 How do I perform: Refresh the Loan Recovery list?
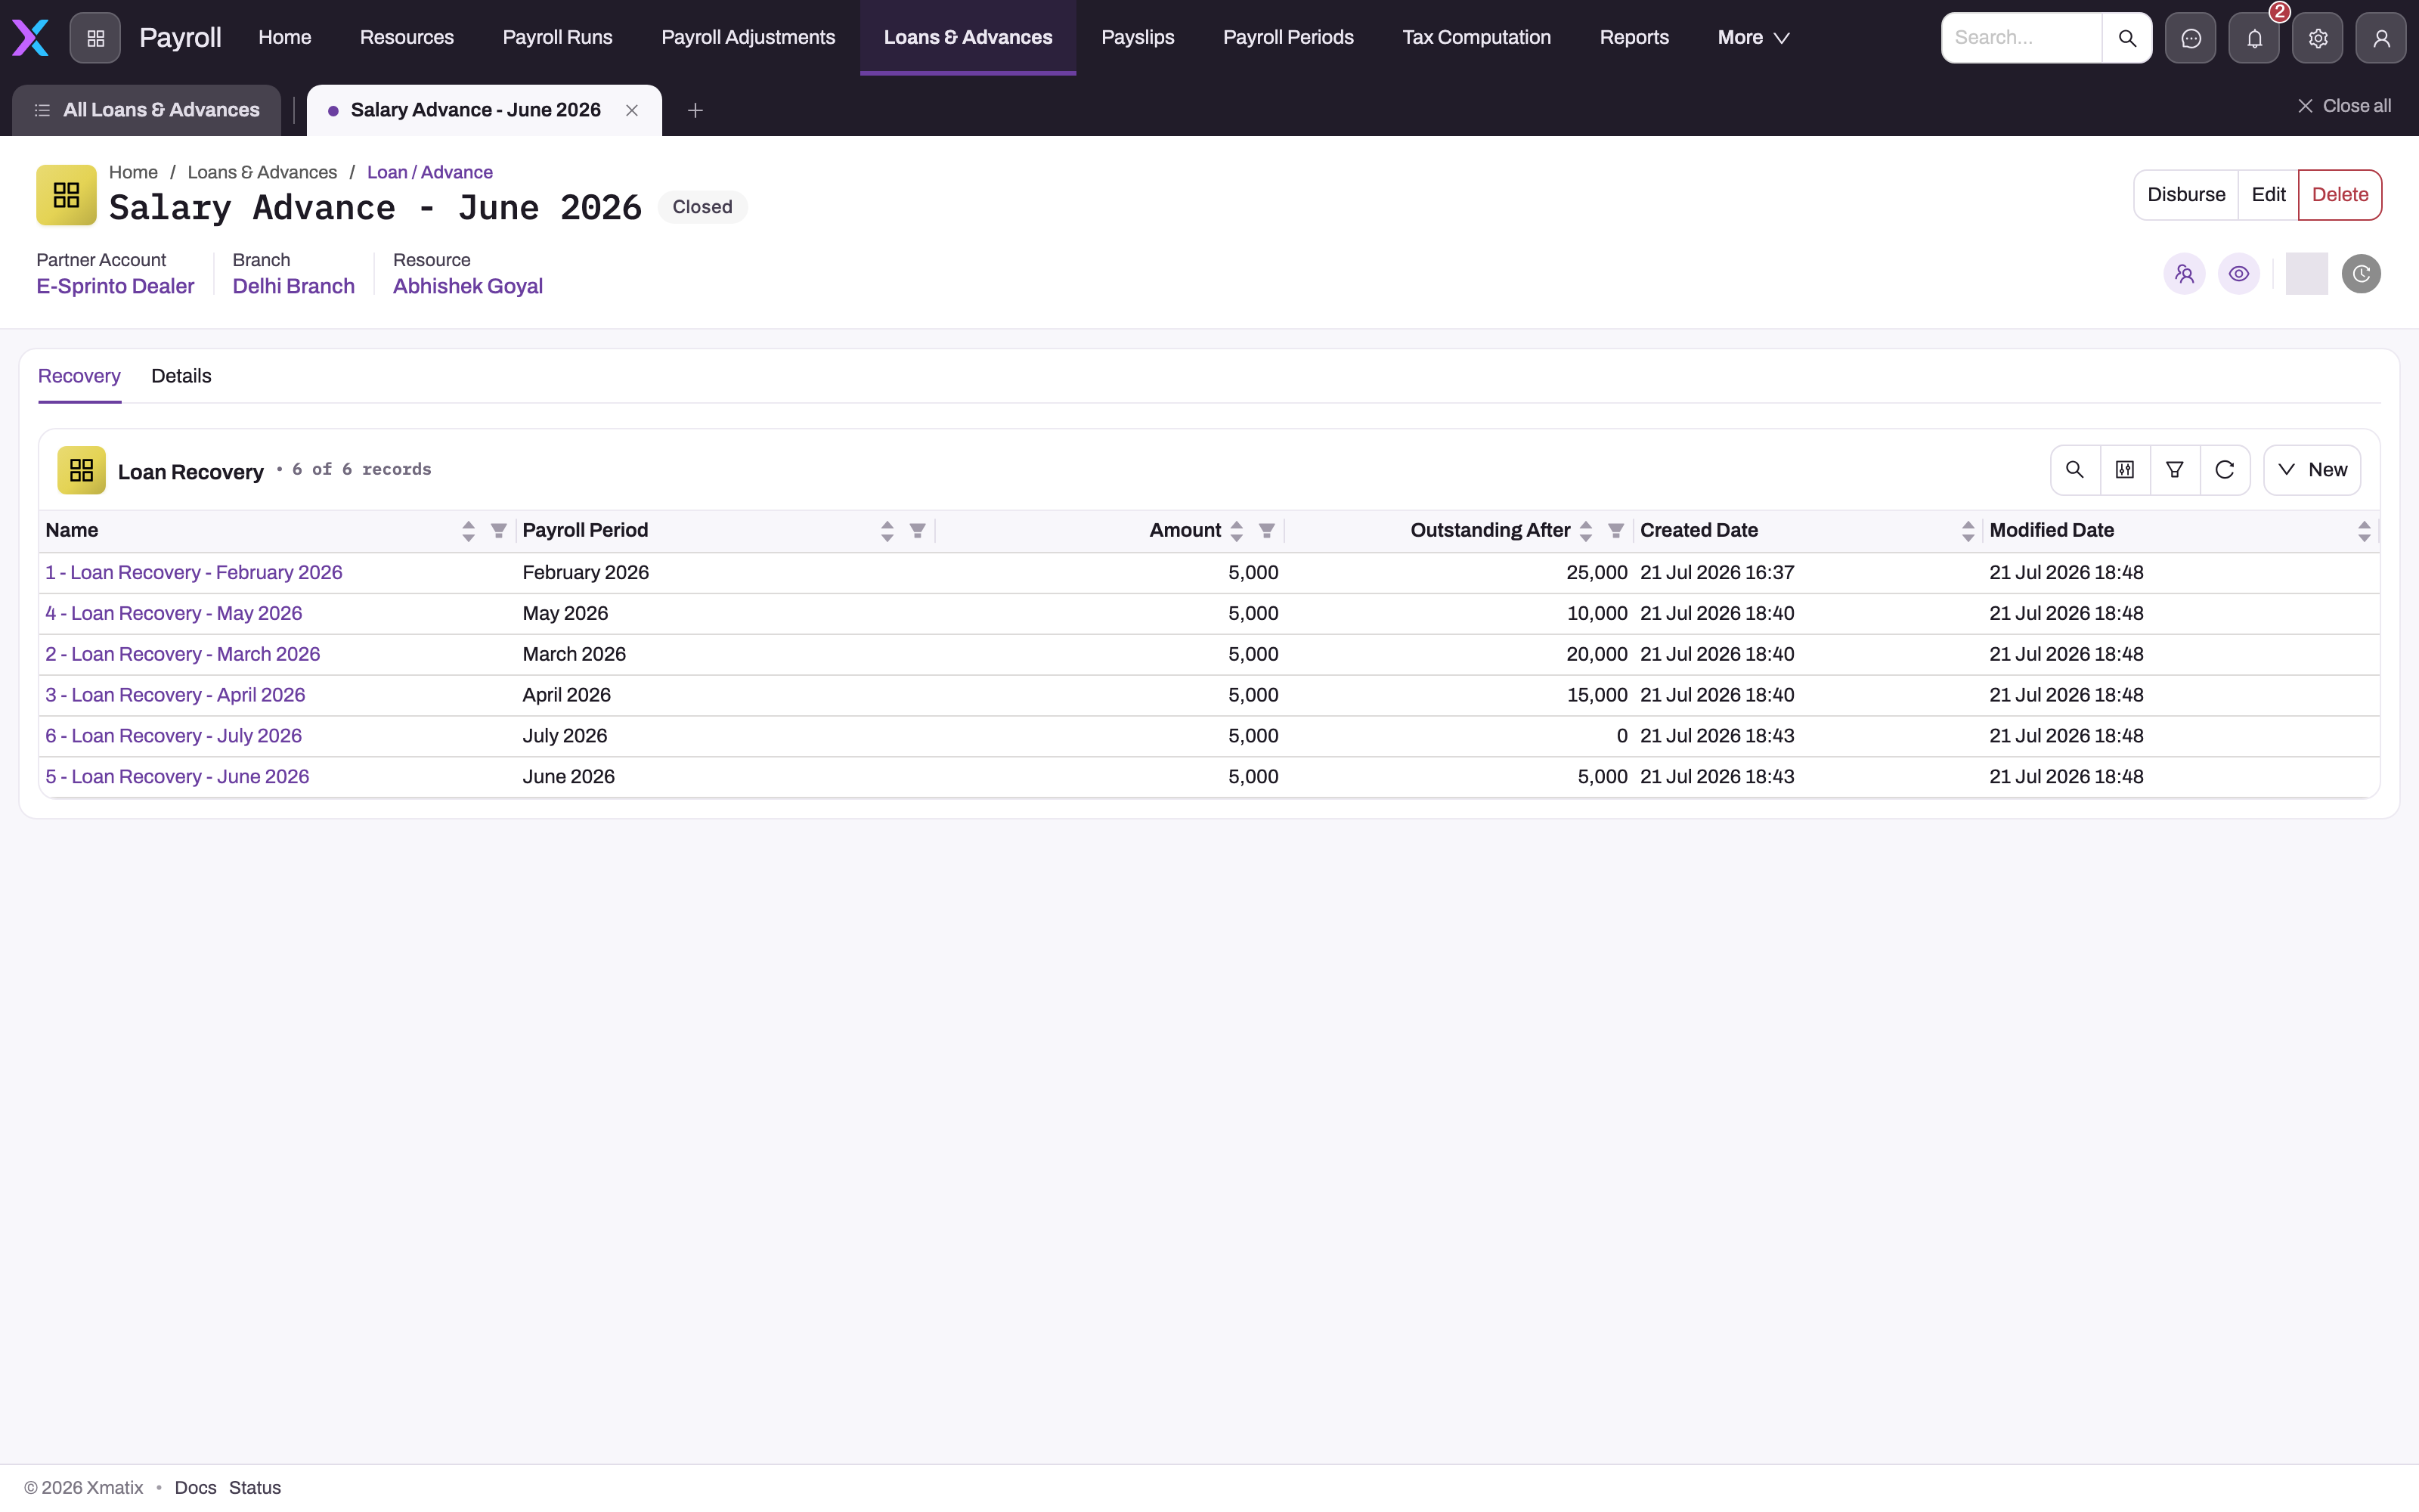[x=2224, y=470]
